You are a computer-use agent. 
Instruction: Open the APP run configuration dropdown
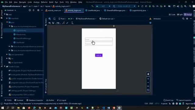tap(103, 6)
